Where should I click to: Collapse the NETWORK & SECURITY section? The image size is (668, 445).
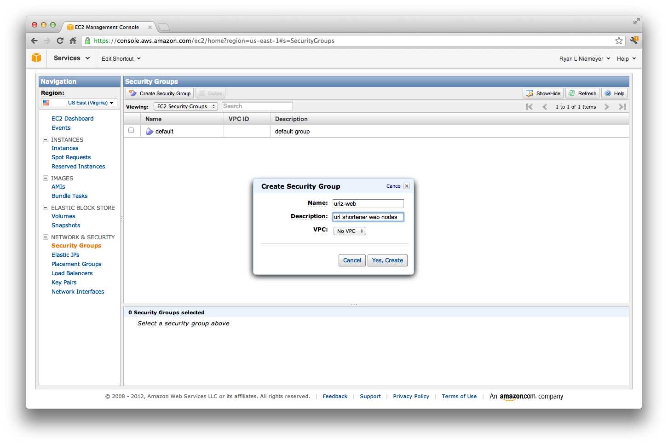(x=46, y=237)
